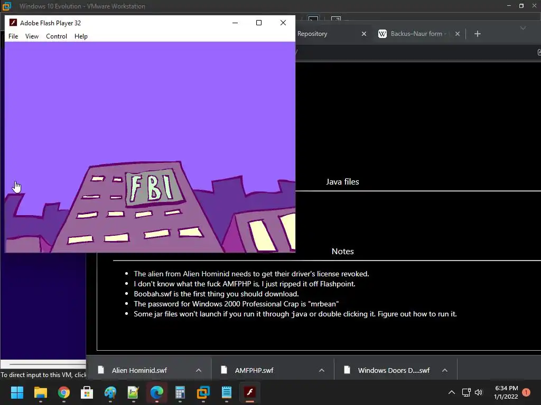Click the note about AMFPHP and Flashpoint

click(x=245, y=284)
